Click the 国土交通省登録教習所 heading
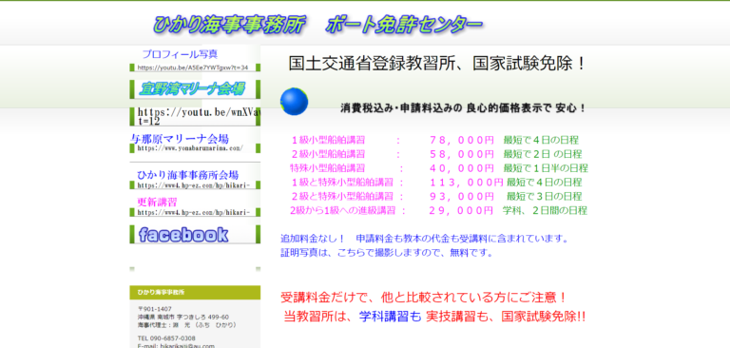This screenshot has width=730, height=348. 436,64
